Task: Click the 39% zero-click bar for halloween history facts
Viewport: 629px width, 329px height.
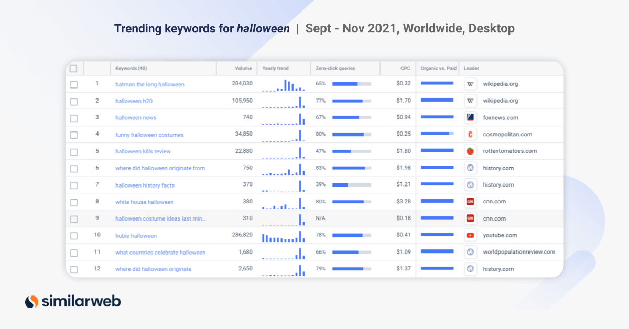Action: [x=352, y=184]
